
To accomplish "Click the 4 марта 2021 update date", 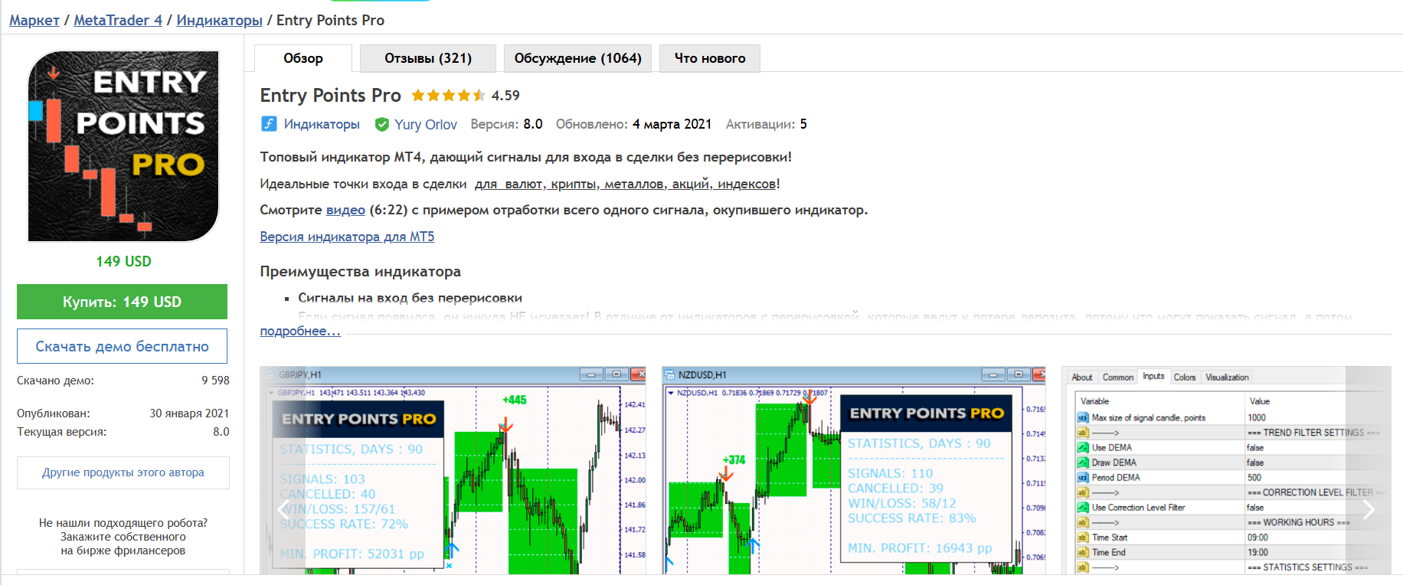I will coord(672,124).
